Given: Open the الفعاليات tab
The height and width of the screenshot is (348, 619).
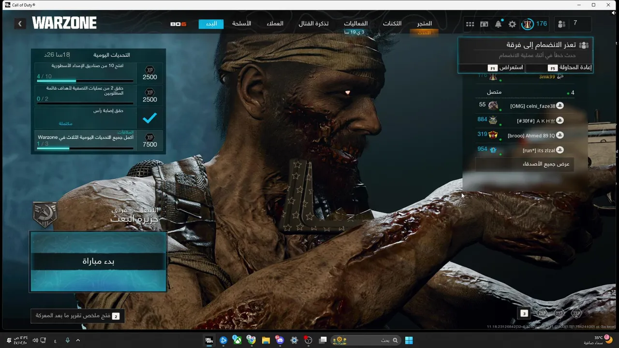Looking at the screenshot, I should pyautogui.click(x=355, y=24).
